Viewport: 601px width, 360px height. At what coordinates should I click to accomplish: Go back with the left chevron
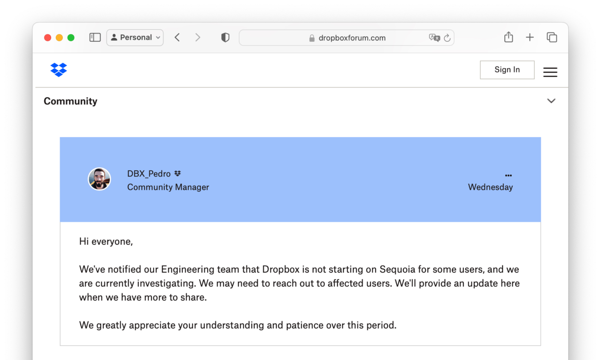click(177, 38)
